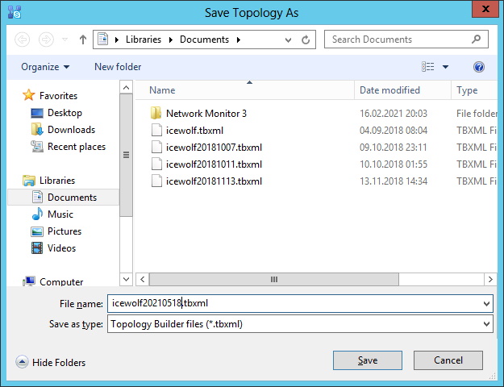Change the view using the view icon
This screenshot has height=387, width=504.
click(x=428, y=67)
